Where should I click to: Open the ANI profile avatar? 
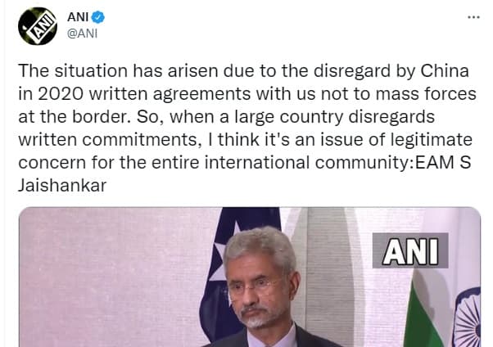[38, 26]
